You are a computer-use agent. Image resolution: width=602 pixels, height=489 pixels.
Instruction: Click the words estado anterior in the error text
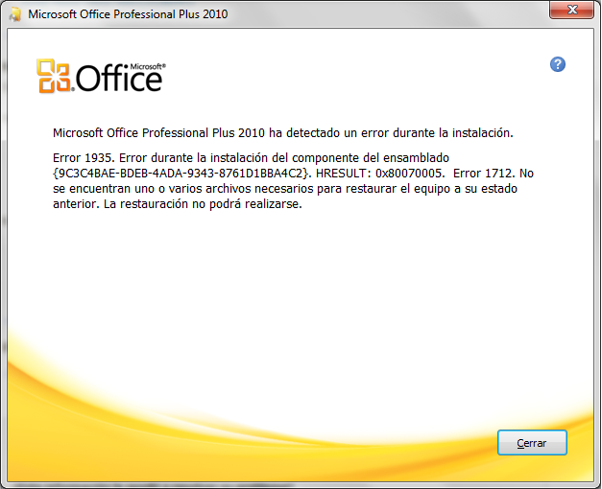tap(285, 197)
